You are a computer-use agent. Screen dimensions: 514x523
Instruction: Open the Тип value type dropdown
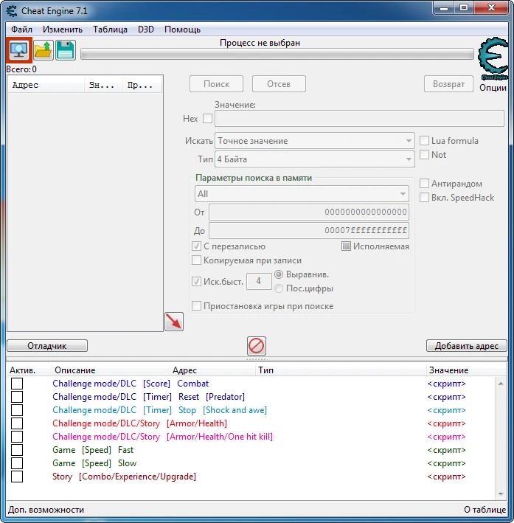pos(315,159)
